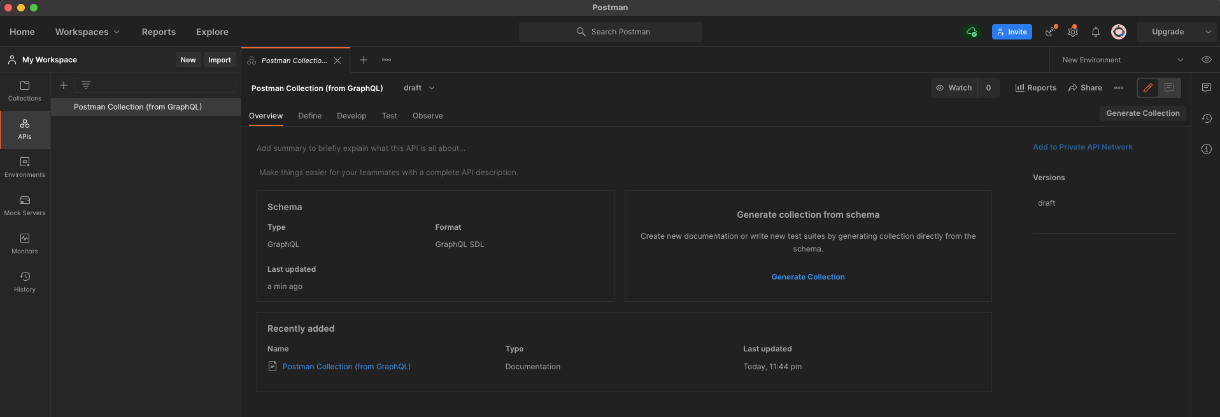
Task: Click the Search Postman field
Action: click(611, 32)
